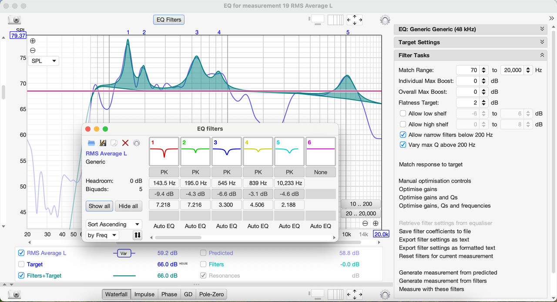Zoom in vertically with the SPL axis plus icon
The height and width of the screenshot is (302, 557).
point(33,41)
